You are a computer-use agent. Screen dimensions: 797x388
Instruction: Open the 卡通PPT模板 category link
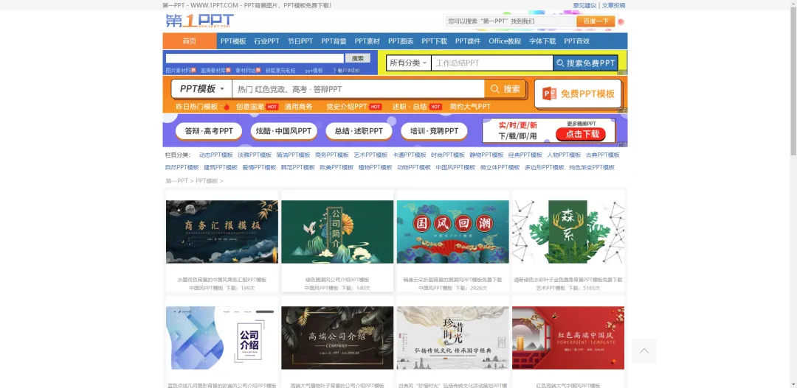click(409, 155)
